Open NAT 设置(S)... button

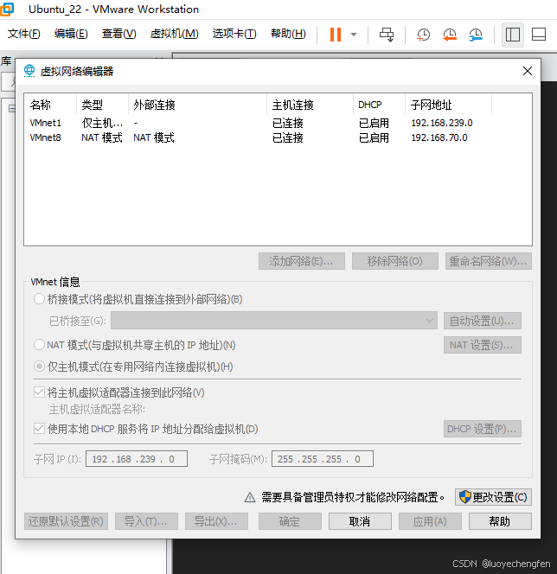pos(483,345)
